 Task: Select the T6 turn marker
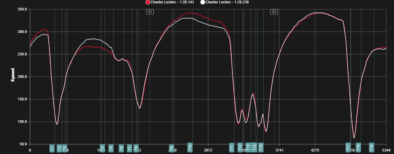pyautogui.click(x=121, y=148)
